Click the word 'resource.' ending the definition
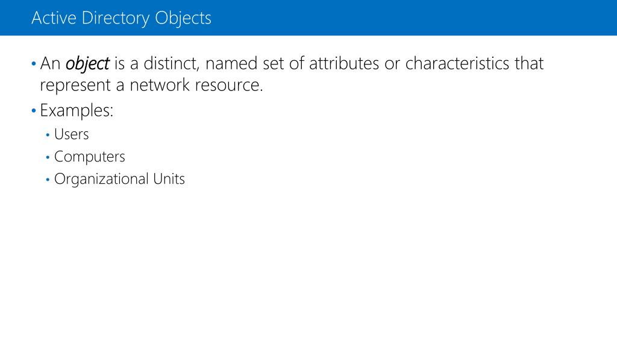Viewport: 617px width, 347px height. click(x=229, y=86)
